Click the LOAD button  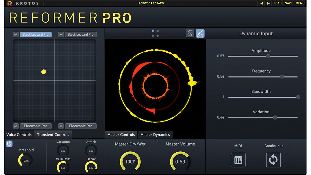pyautogui.click(x=278, y=3)
